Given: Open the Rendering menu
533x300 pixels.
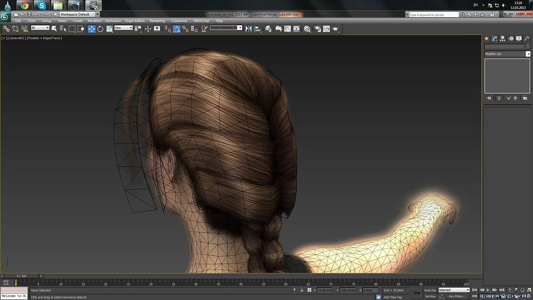Looking at the screenshot, I should [x=157, y=21].
